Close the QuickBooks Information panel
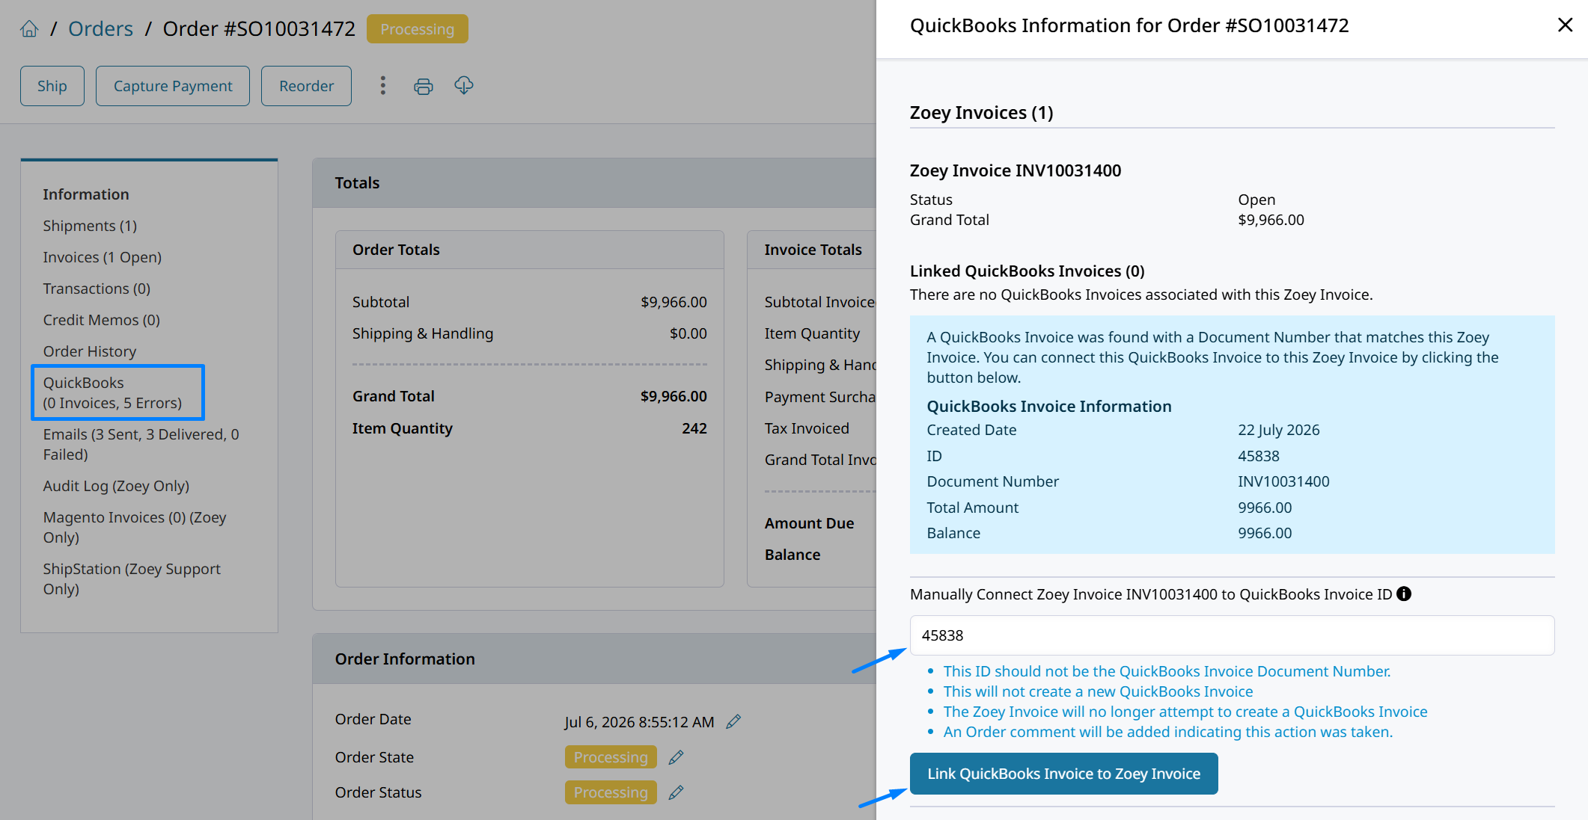The width and height of the screenshot is (1588, 820). 1565,25
